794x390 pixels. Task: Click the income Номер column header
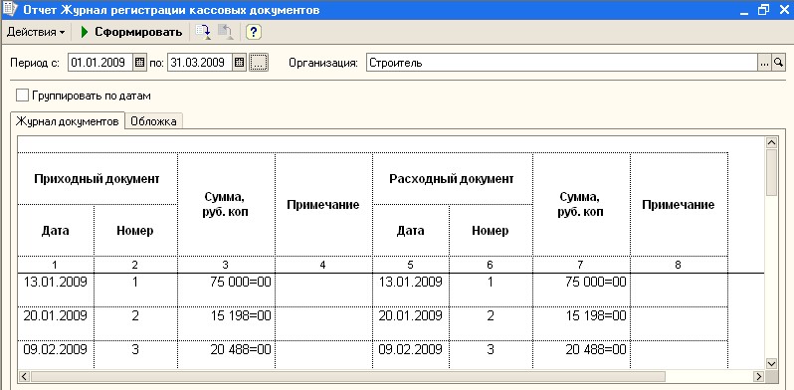click(x=135, y=231)
